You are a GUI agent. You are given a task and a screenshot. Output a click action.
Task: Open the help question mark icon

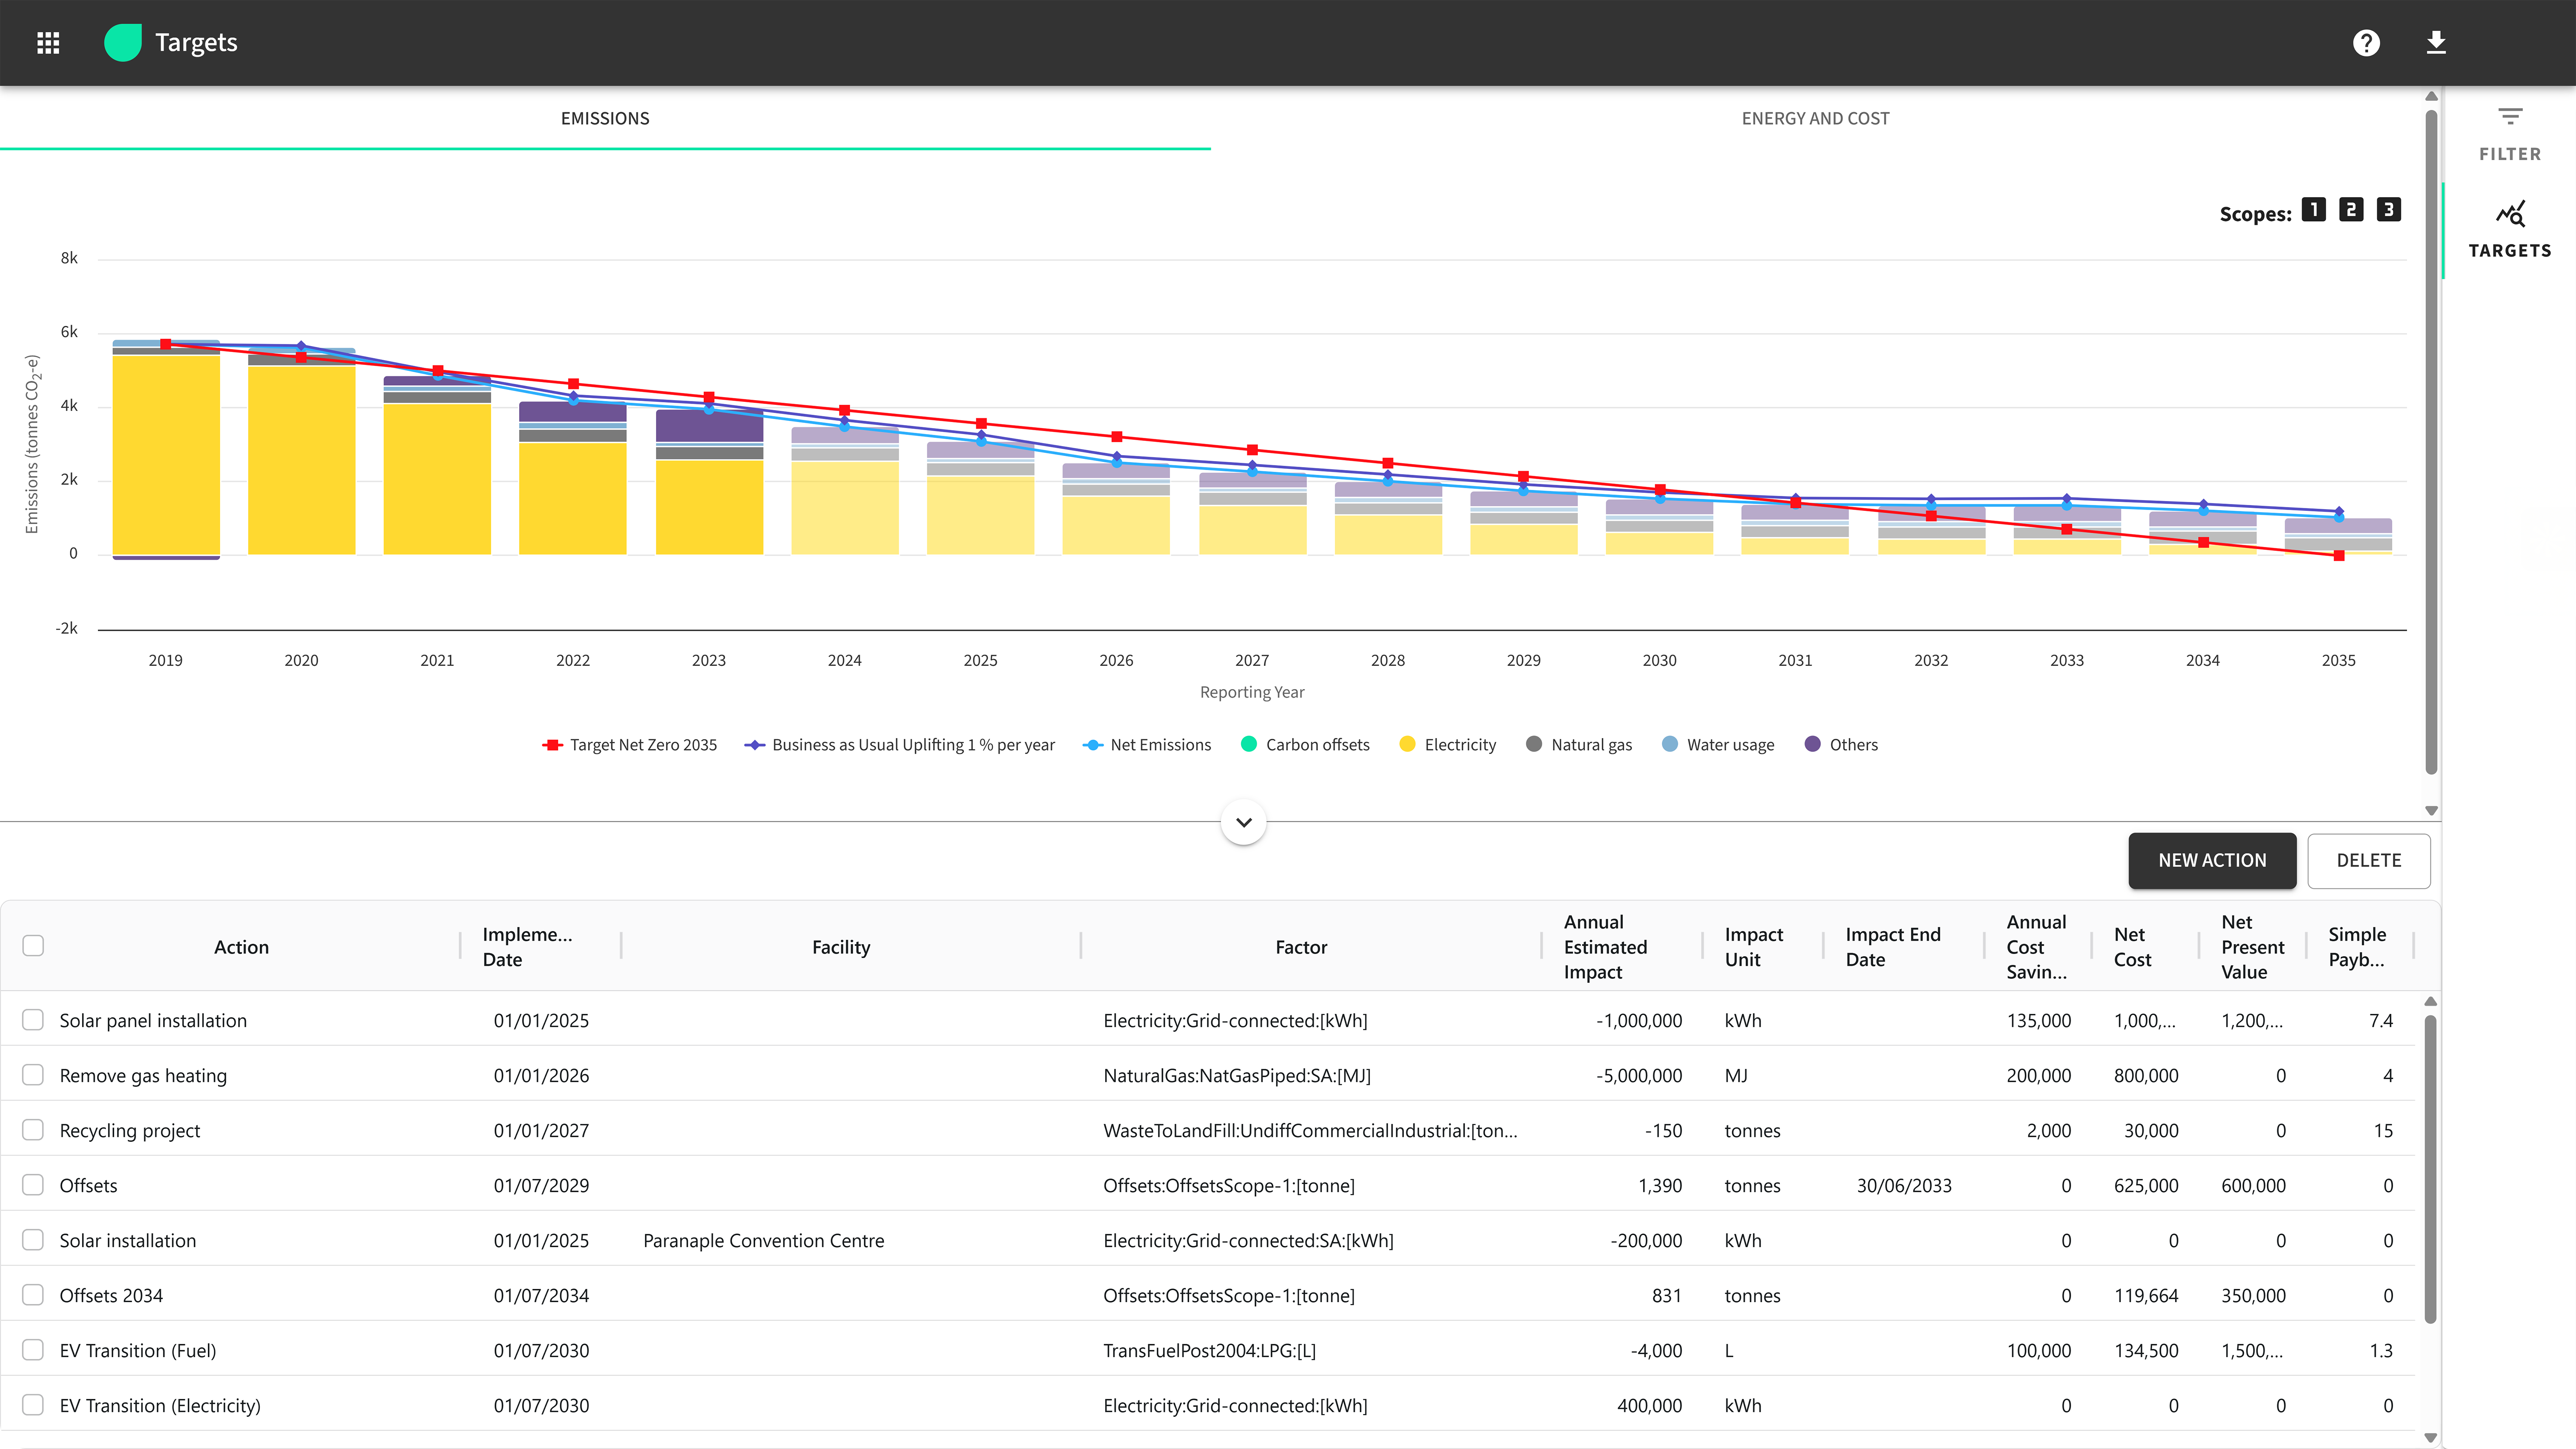click(x=2366, y=42)
